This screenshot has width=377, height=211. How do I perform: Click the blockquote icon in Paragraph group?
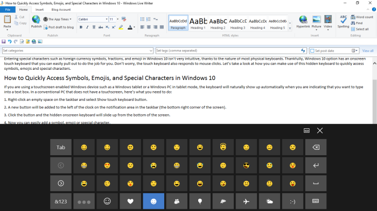(x=156, y=19)
